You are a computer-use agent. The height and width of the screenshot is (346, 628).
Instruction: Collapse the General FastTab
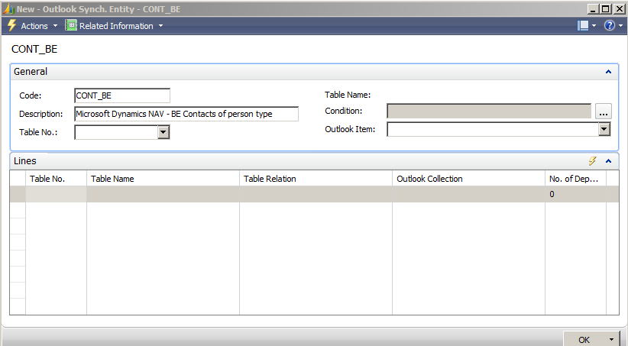pyautogui.click(x=608, y=72)
